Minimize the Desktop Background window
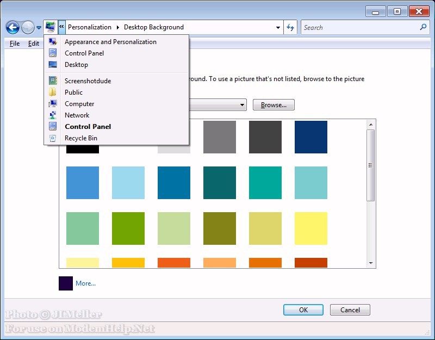This screenshot has width=435, height=340. tap(375, 11)
